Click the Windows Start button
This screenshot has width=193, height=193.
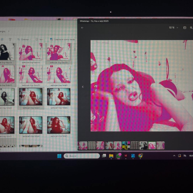point(59,156)
